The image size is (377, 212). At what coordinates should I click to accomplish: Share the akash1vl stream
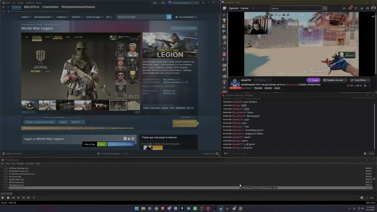click(365, 85)
